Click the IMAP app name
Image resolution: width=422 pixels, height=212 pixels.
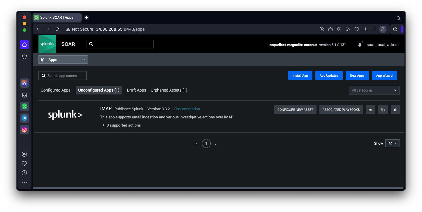[x=106, y=108]
